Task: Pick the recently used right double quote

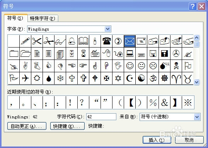Action: click(107, 102)
